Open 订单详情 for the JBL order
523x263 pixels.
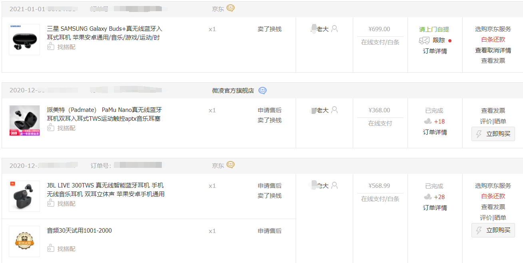[x=435, y=208]
